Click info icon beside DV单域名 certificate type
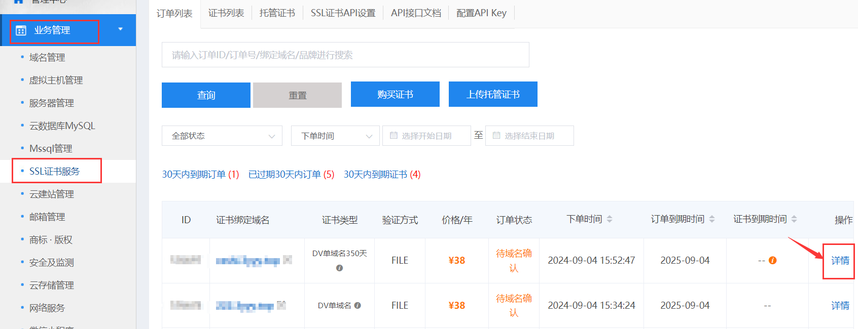 pyautogui.click(x=357, y=305)
